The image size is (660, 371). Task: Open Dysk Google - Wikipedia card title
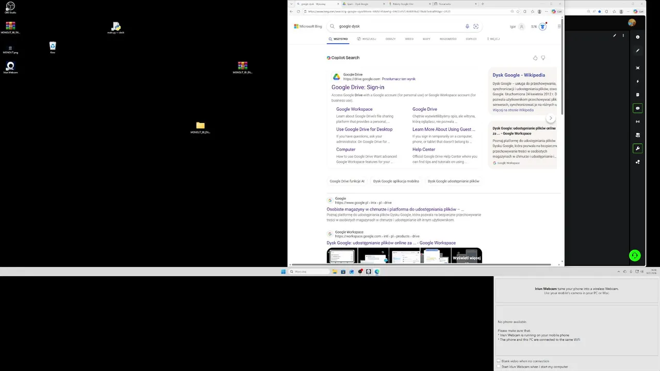(x=518, y=75)
